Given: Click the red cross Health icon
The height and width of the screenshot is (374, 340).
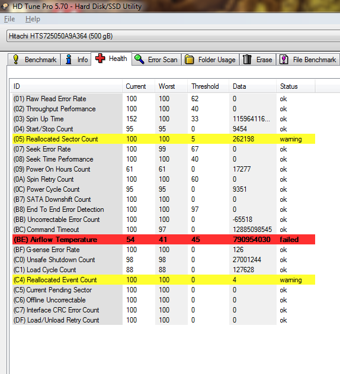Looking at the screenshot, I should click(x=100, y=59).
